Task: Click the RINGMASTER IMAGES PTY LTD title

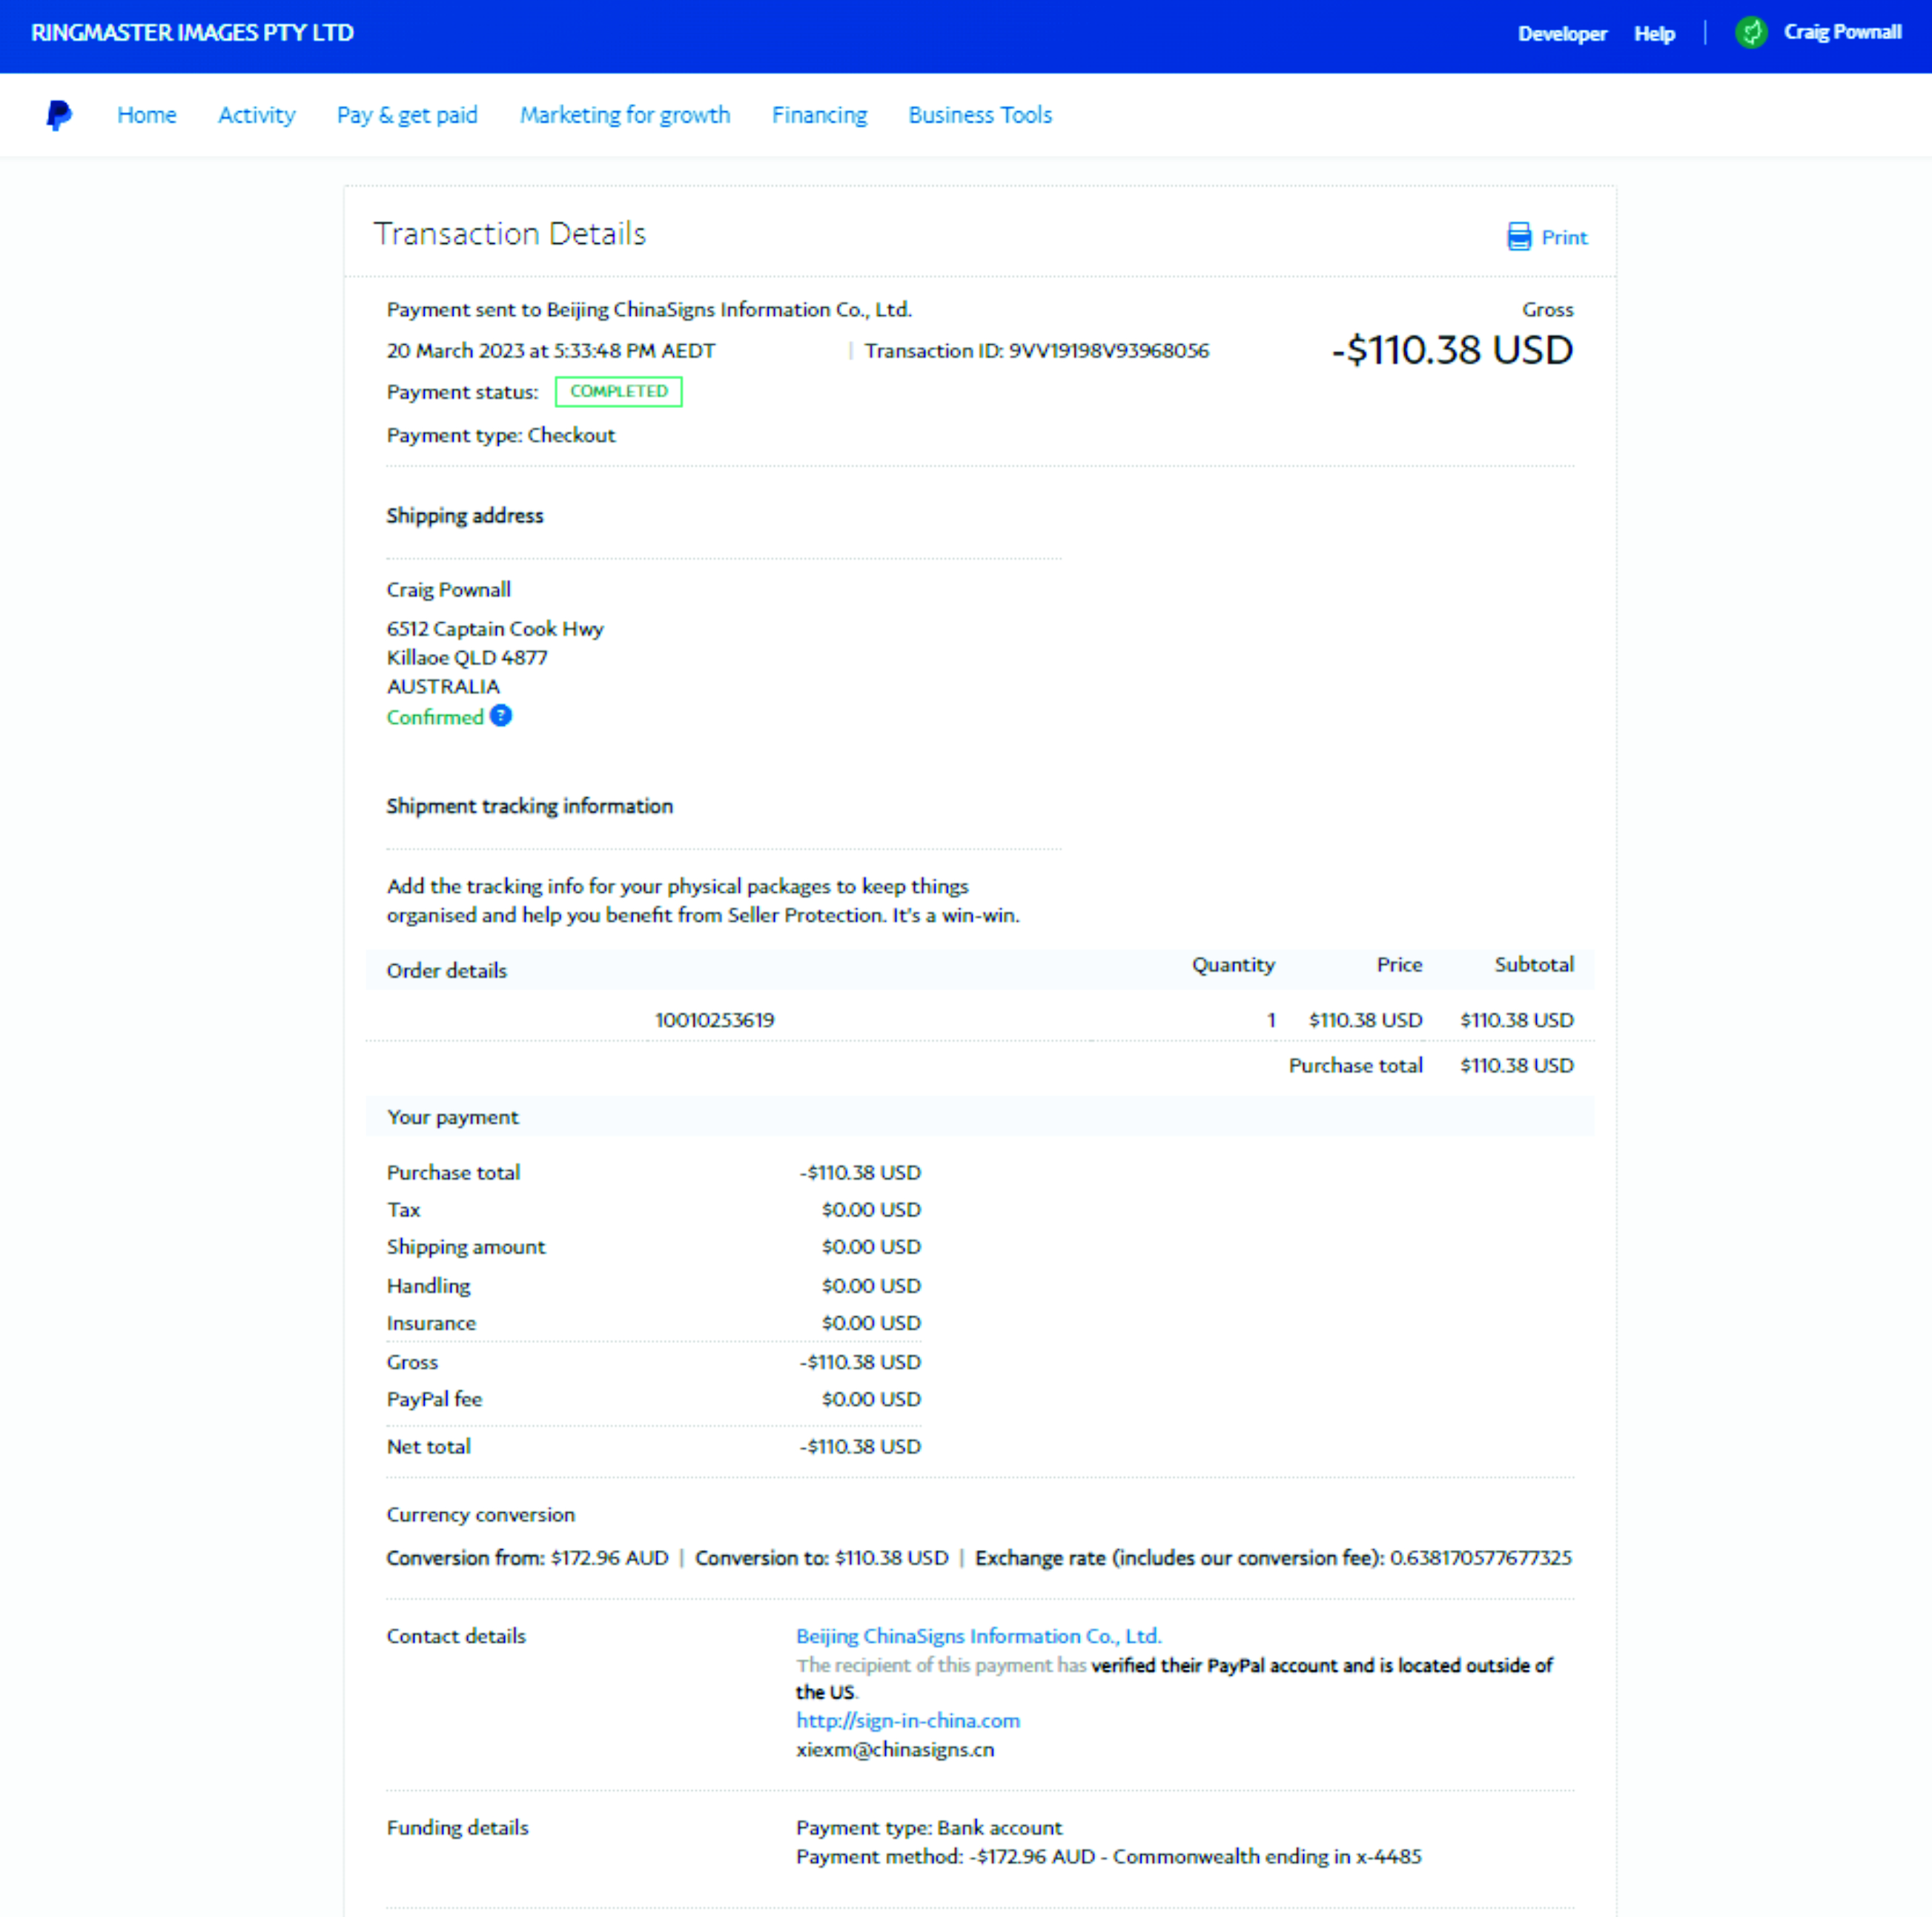Action: click(192, 33)
